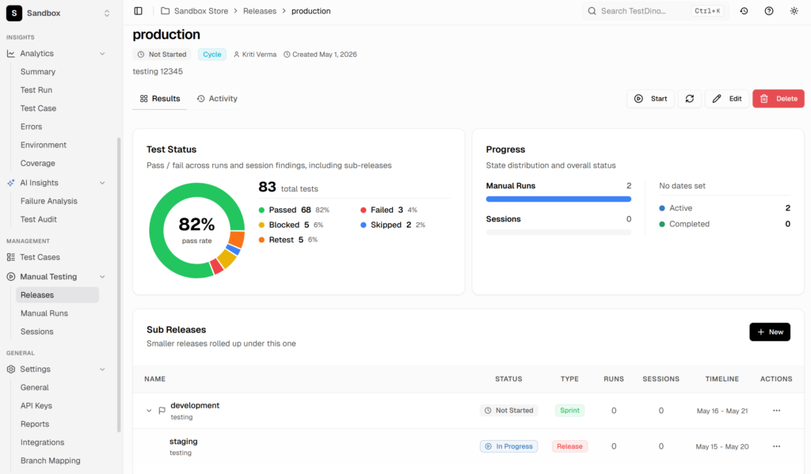This screenshot has width=811, height=474.
Task: Click the Sandbox 'S' workspace logo
Action: pyautogui.click(x=14, y=13)
